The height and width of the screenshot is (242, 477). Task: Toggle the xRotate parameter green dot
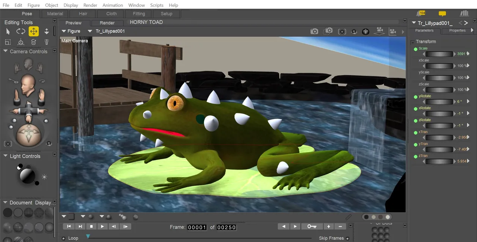tap(416, 109)
